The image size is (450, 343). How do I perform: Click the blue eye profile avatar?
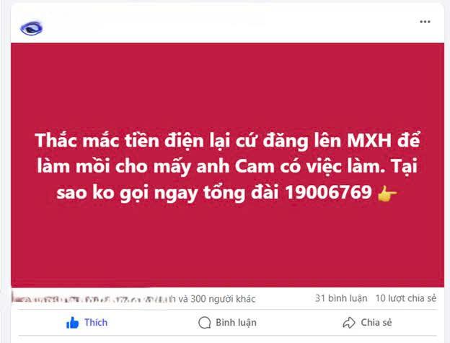point(31,28)
